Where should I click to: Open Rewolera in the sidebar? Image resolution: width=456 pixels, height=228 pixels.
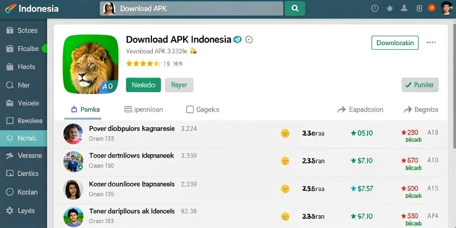click(x=23, y=121)
